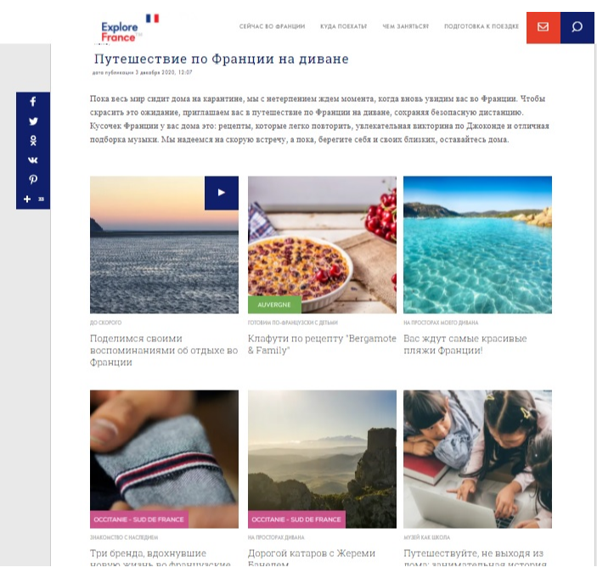Share the page on Facebook
Image resolution: width=597 pixels, height=573 pixels.
(33, 102)
